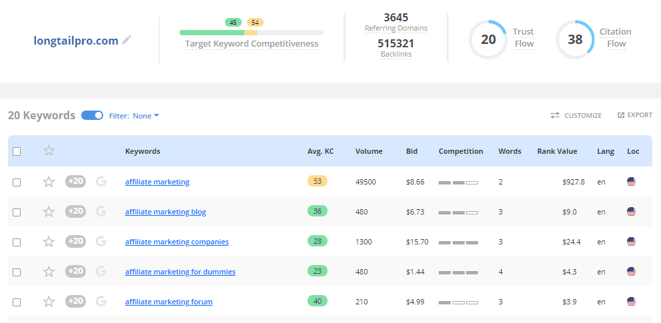Star the affiliate marketing blog row
Screen dimensions: 661x323
(x=49, y=212)
